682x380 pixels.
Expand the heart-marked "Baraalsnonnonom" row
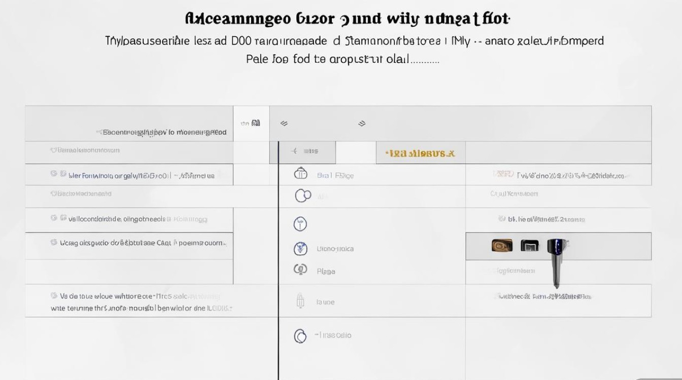(85, 150)
